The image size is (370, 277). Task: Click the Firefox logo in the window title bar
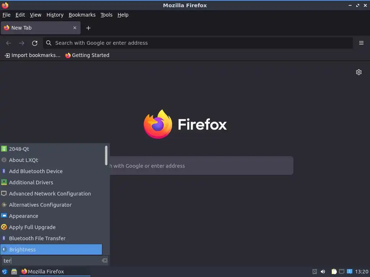[x=5, y=5]
